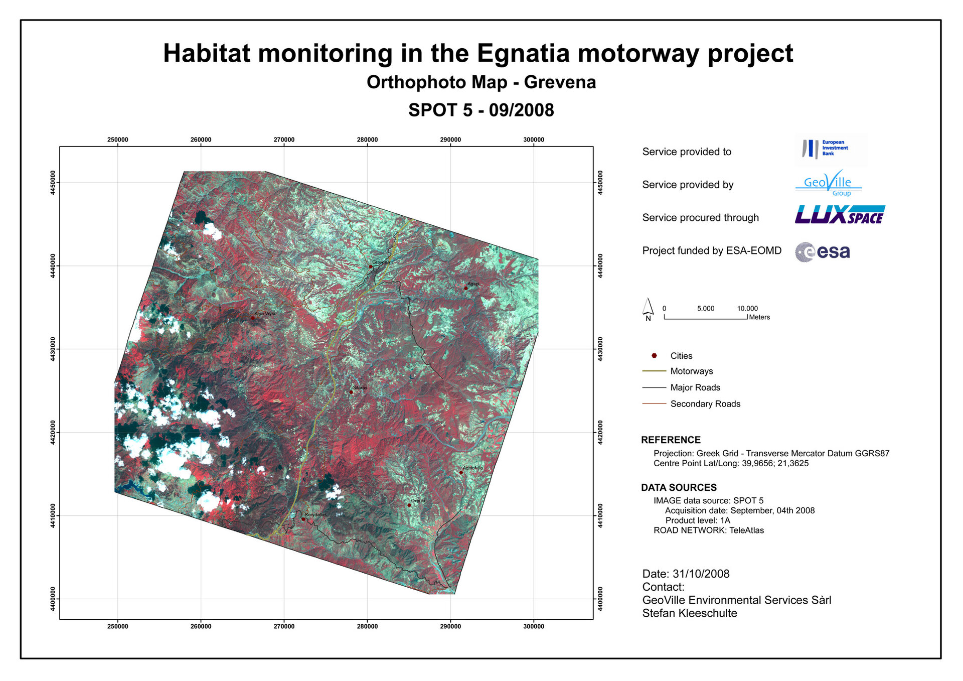Click the Agapi city marker on map
The height and width of the screenshot is (681, 963).
pos(465,288)
